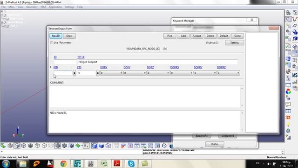Click the TITLE field label link

point(81,57)
